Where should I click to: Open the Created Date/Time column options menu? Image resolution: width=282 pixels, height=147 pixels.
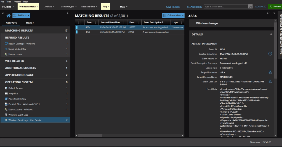tap(124, 23)
